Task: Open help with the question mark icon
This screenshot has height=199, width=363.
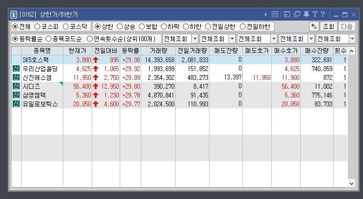Action: (x=323, y=14)
